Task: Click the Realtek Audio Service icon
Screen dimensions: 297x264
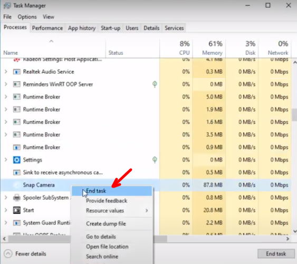Action: pos(17,72)
